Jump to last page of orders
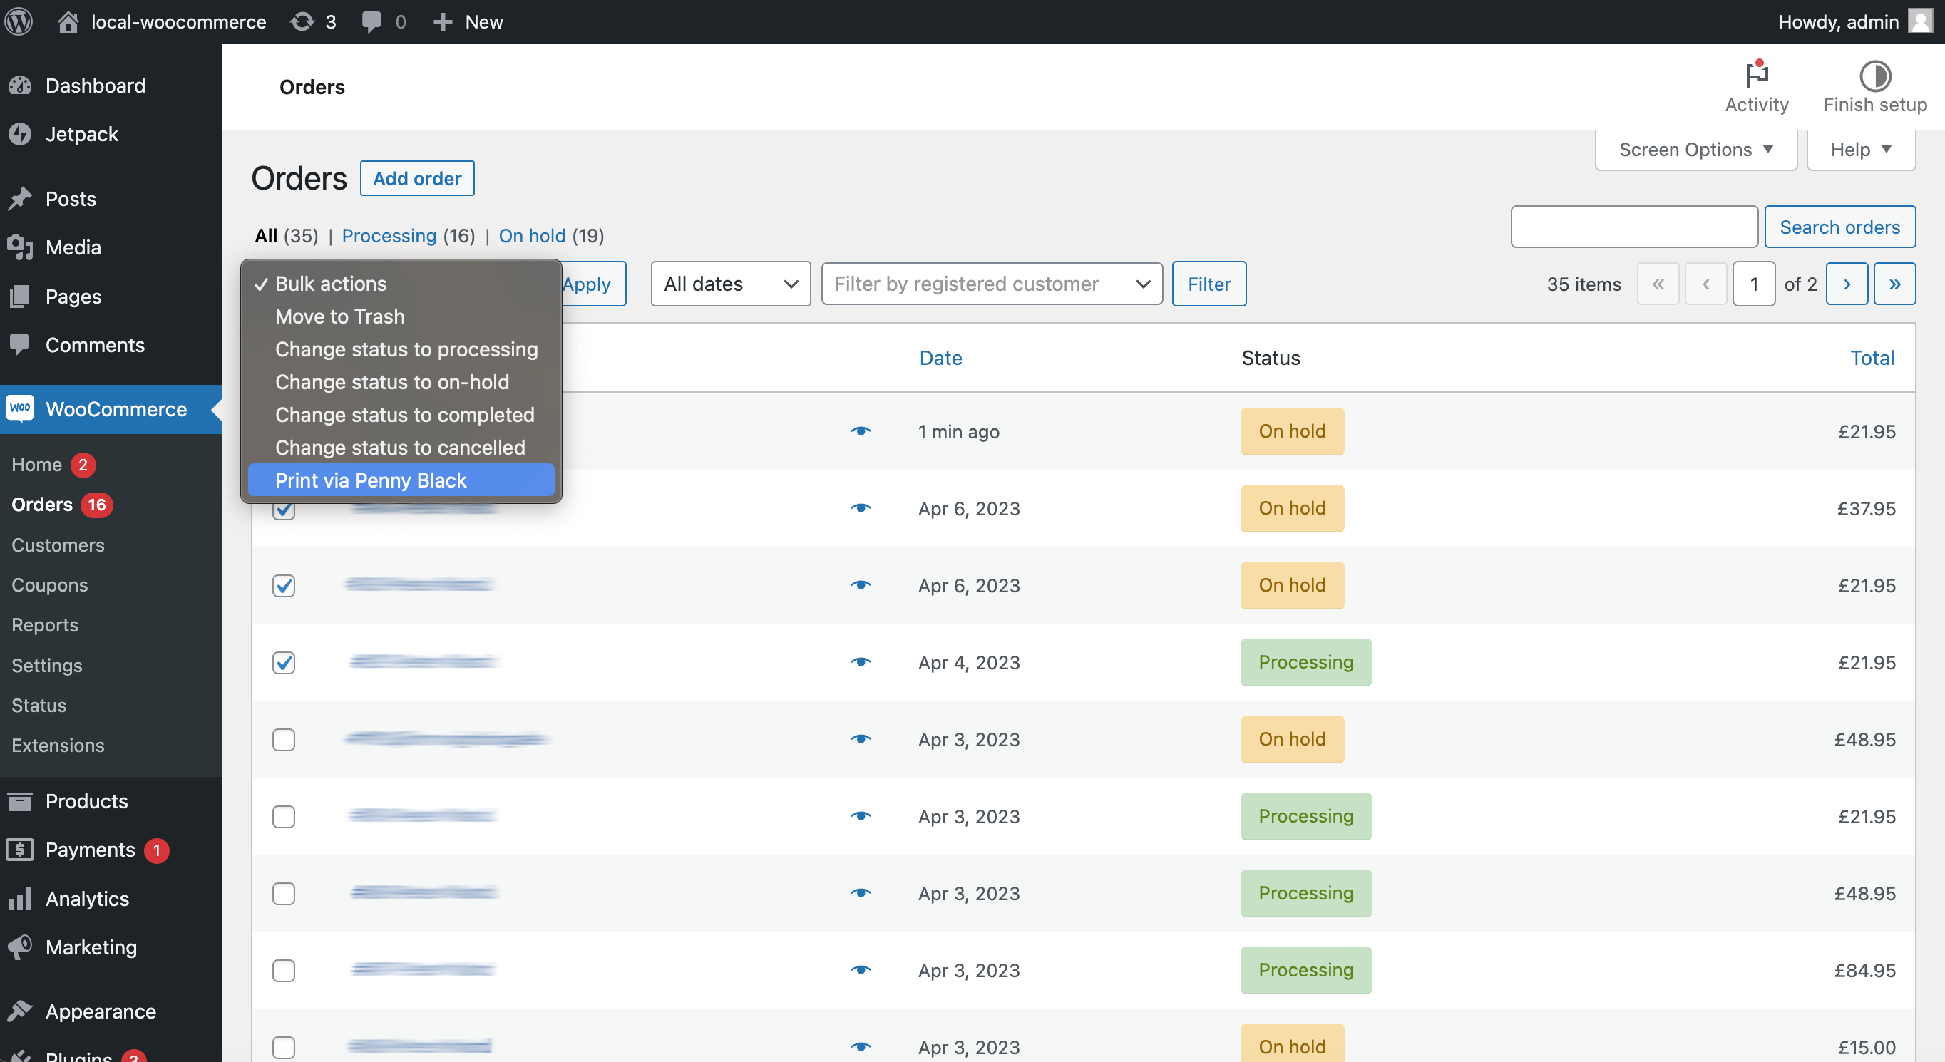The height and width of the screenshot is (1062, 1945). (1894, 284)
